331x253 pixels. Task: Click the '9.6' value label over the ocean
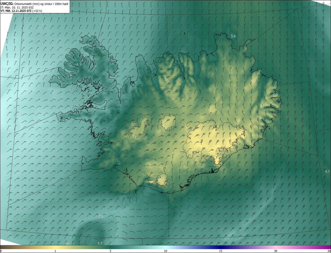coord(4,69)
